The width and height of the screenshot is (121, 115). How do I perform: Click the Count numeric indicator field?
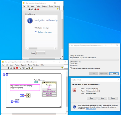(40, 53)
